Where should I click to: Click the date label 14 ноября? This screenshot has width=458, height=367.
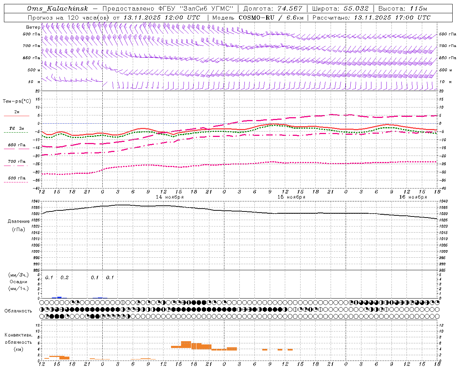[x=170, y=197]
